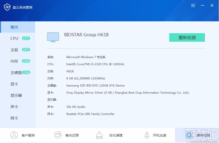This screenshot has height=143, width=219.
Task: Click Oray Display Mirror Driver text
Action: pos(128,93)
